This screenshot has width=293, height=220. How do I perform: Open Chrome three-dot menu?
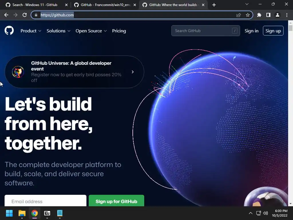[287, 15]
